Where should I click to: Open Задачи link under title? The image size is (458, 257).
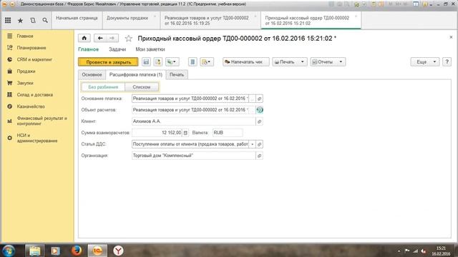click(x=117, y=49)
